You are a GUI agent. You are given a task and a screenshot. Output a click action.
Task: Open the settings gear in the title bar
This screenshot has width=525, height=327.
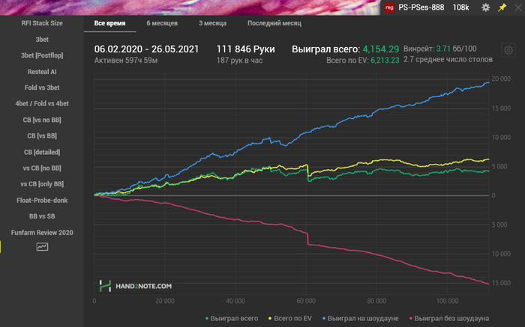tap(485, 7)
